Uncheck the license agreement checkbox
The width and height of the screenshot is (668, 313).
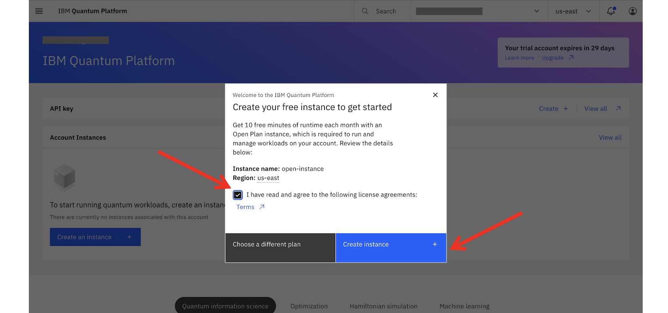click(238, 195)
